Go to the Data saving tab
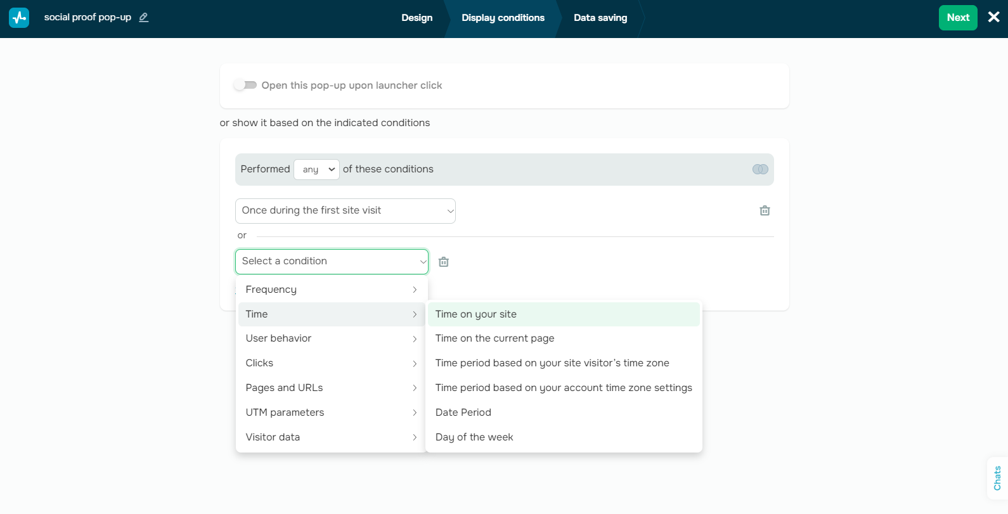 600,18
